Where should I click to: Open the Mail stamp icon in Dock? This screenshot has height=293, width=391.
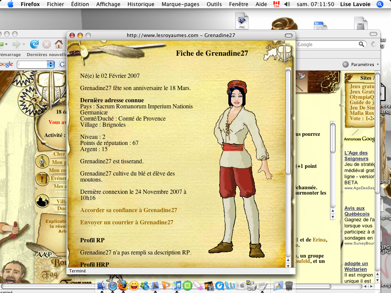pyautogui.click(x=155, y=285)
